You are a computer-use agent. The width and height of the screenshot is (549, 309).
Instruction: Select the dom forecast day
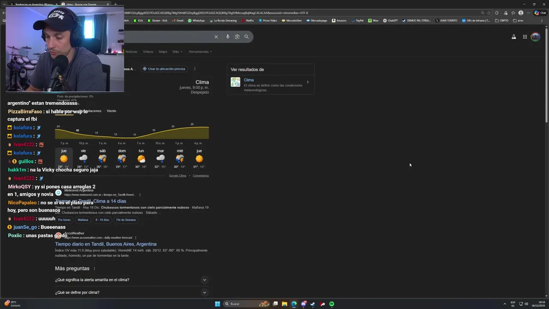(122, 158)
